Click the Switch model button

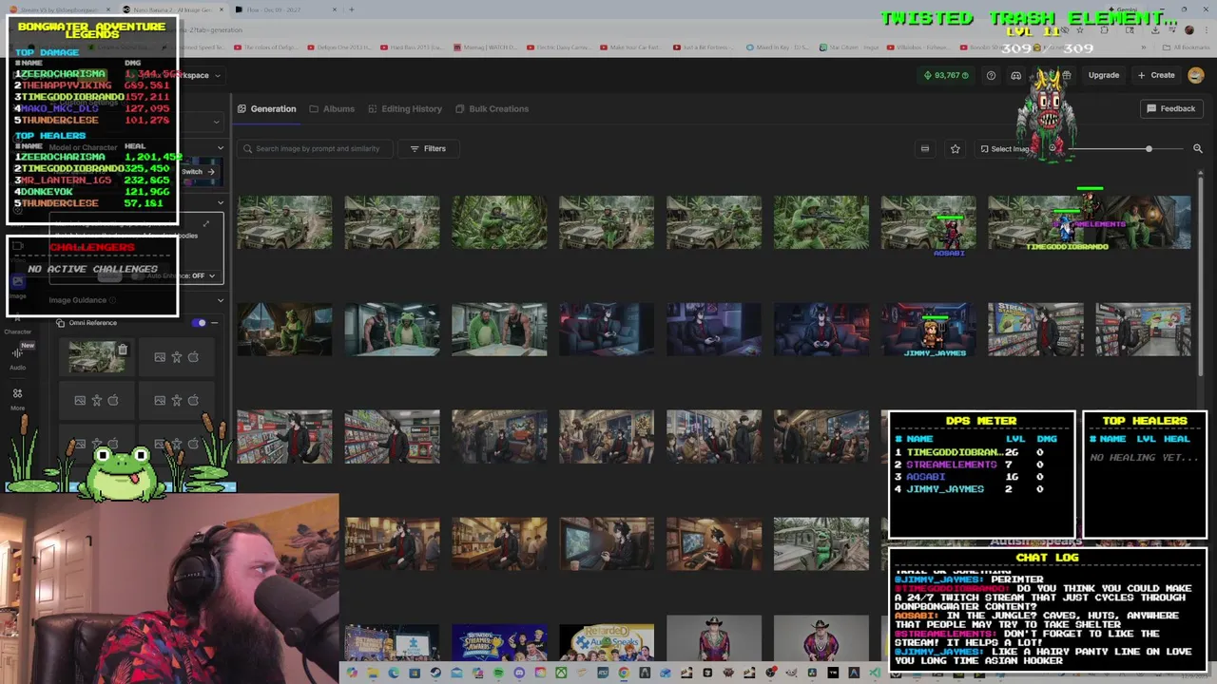pyautogui.click(x=198, y=172)
